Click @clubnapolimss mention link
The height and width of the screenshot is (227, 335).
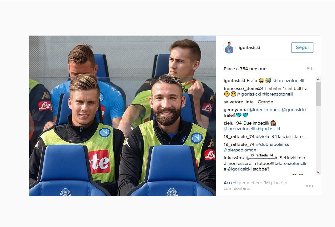click(x=272, y=145)
